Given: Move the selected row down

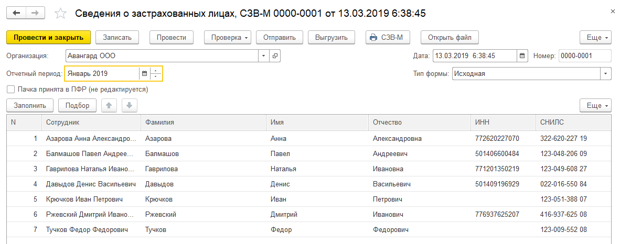Looking at the screenshot, I should click(x=129, y=105).
